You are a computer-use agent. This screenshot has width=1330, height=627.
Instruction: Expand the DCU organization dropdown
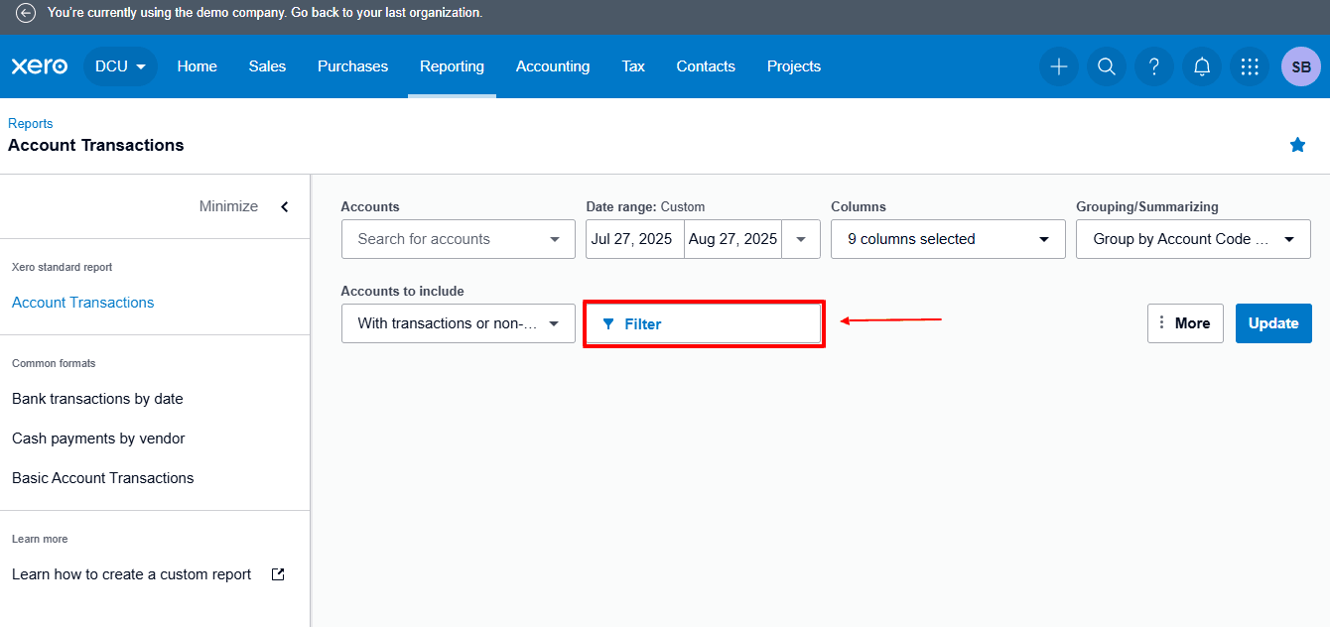(120, 66)
